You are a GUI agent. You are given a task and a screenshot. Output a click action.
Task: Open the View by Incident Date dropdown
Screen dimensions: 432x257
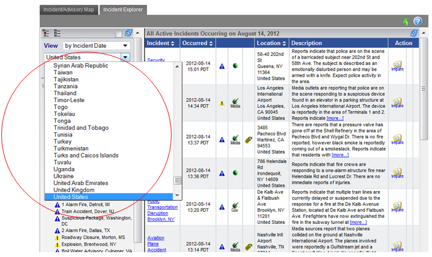click(x=96, y=46)
